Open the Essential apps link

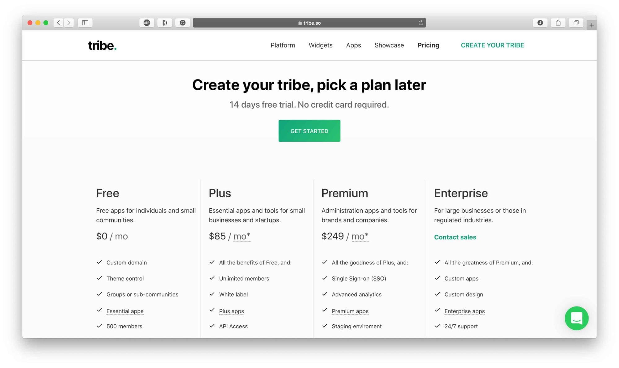tap(125, 311)
